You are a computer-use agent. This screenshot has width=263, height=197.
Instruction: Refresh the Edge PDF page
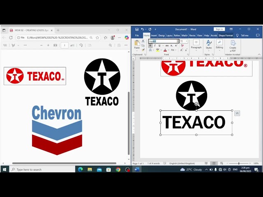click(x=11, y=38)
